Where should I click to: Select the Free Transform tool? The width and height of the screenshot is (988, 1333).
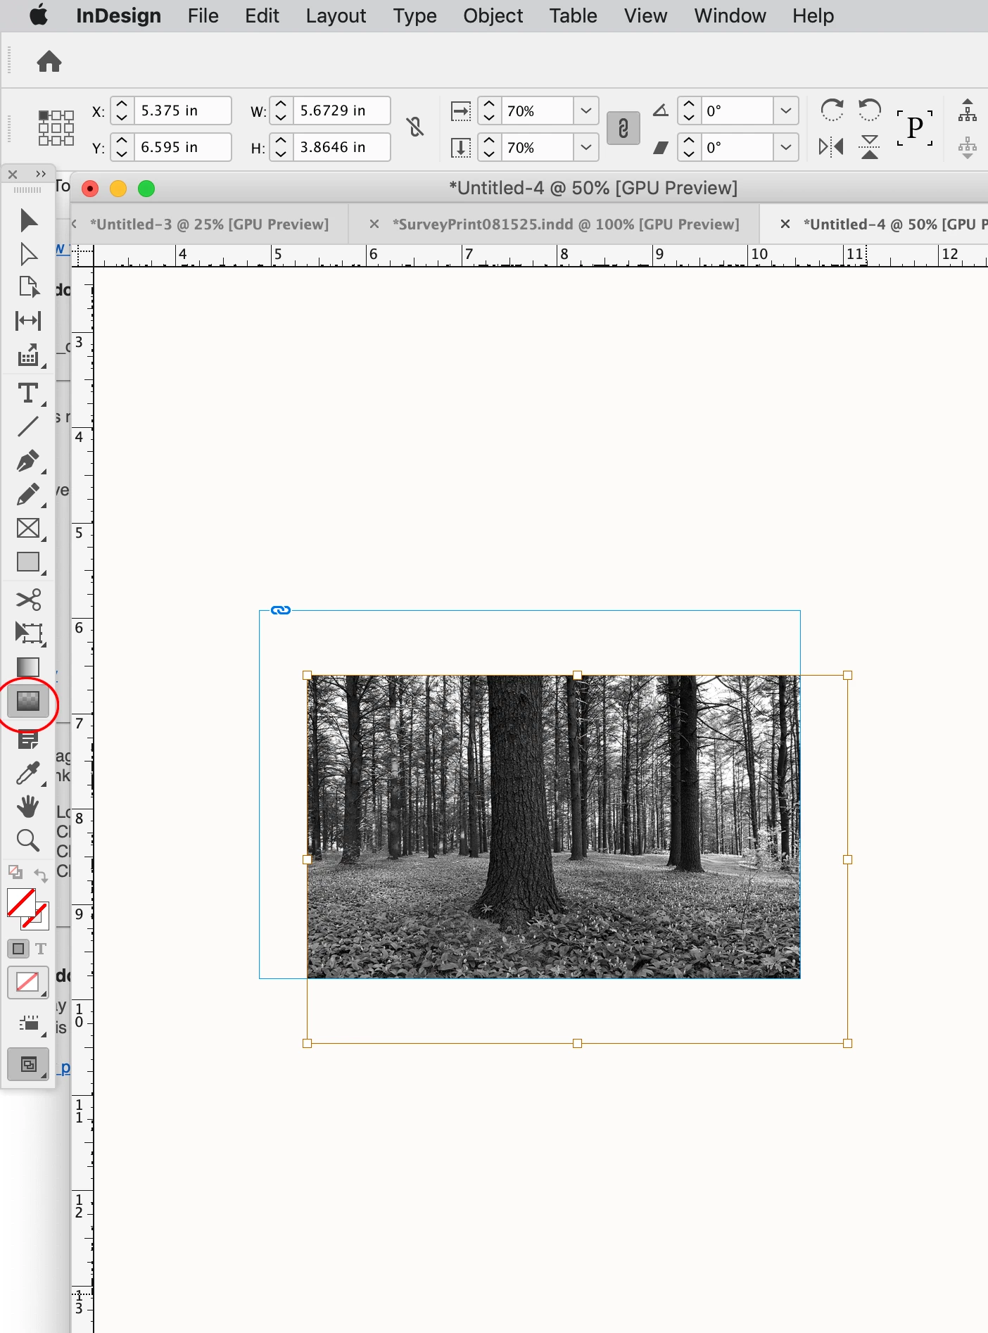28,633
